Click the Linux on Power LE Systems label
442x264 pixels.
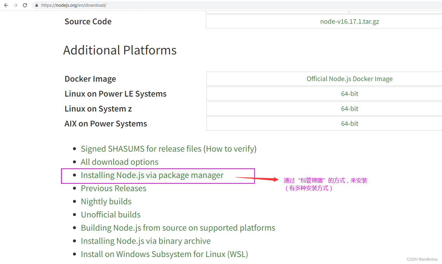(x=115, y=94)
